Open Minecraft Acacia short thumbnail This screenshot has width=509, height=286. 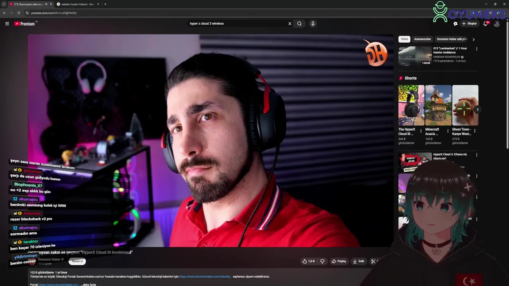(438, 105)
